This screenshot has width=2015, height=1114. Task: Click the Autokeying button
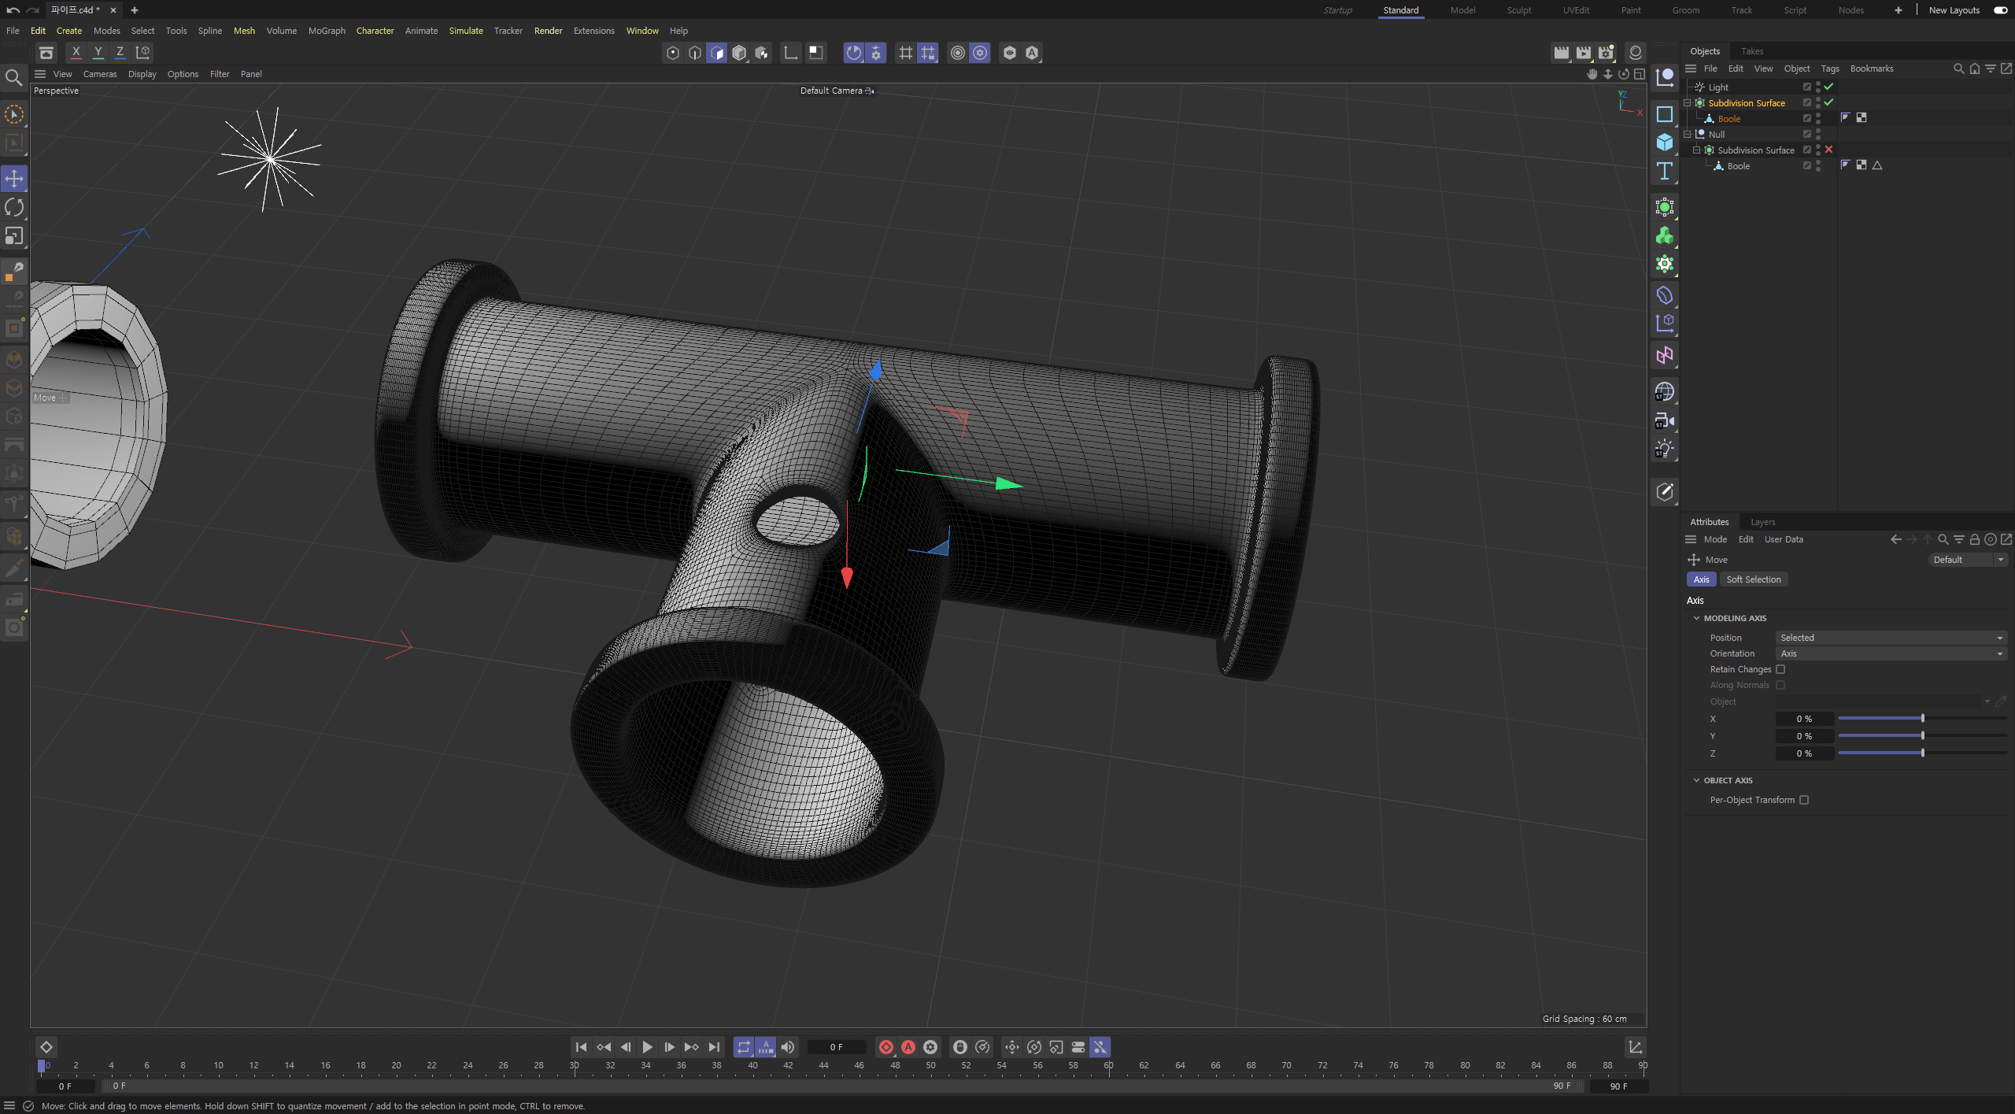click(908, 1047)
